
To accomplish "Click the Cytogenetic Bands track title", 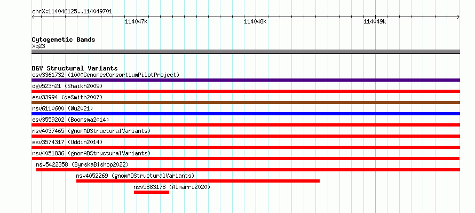I will pyautogui.click(x=64, y=40).
